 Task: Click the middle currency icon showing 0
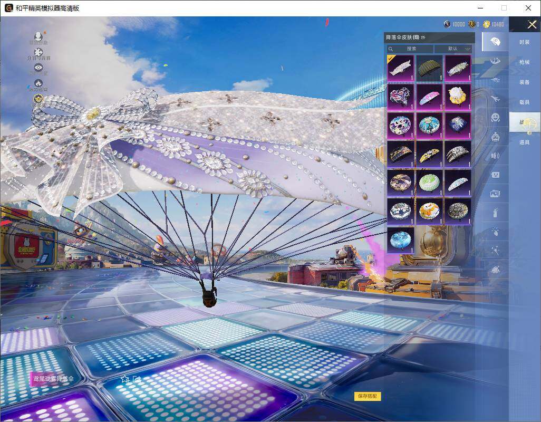(x=471, y=24)
